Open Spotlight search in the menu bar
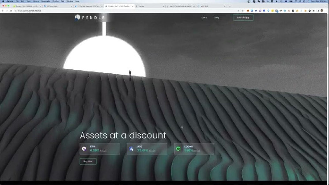The image size is (329, 185). (300, 1)
